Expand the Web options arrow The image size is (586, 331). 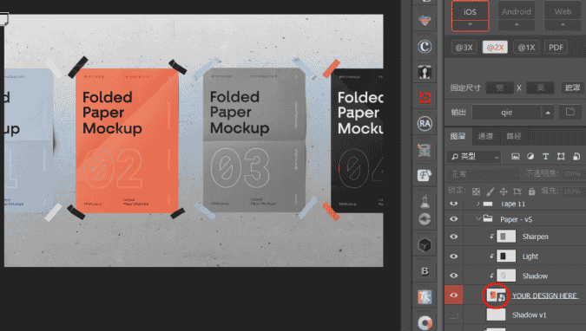563,24
